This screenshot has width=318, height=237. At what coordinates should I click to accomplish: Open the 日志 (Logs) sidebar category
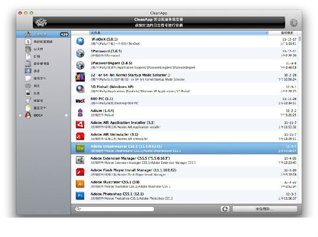(x=36, y=86)
